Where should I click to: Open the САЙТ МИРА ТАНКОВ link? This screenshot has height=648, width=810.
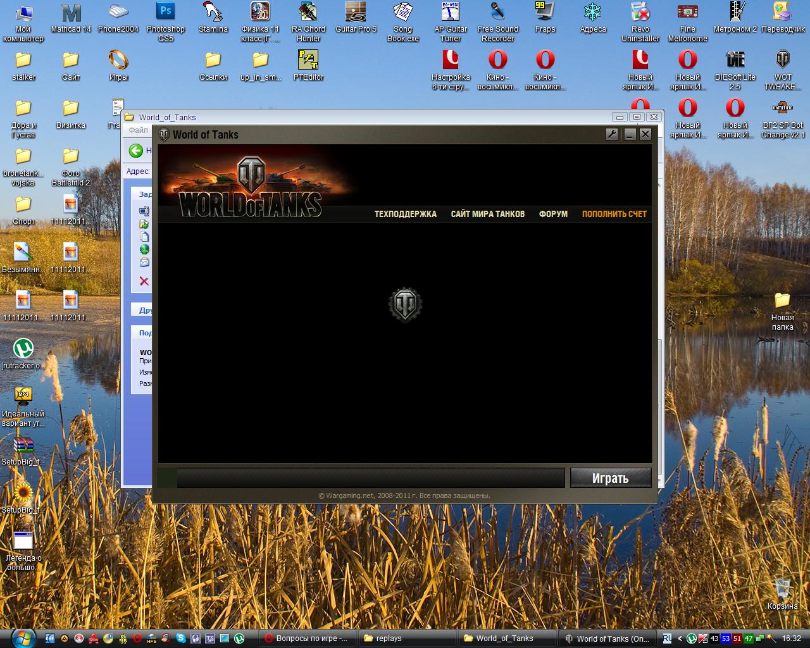click(488, 214)
